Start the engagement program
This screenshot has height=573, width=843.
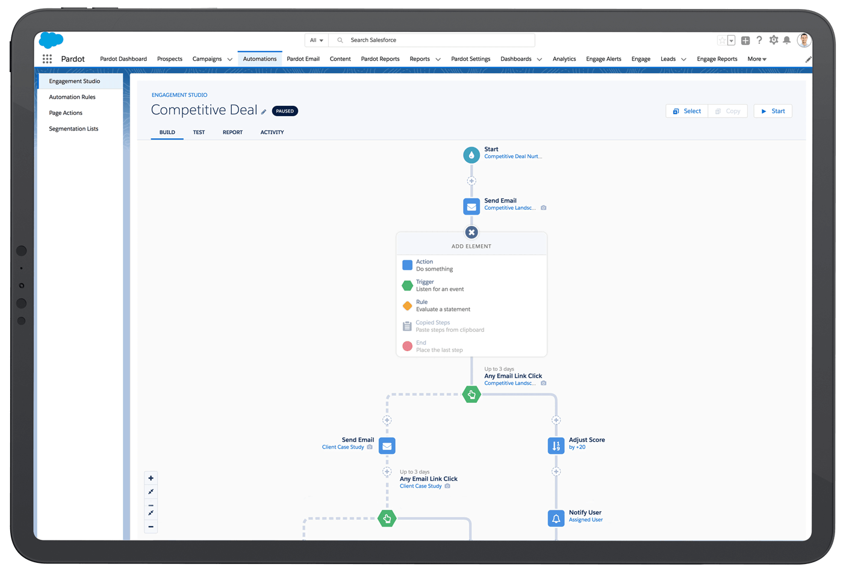pos(773,111)
